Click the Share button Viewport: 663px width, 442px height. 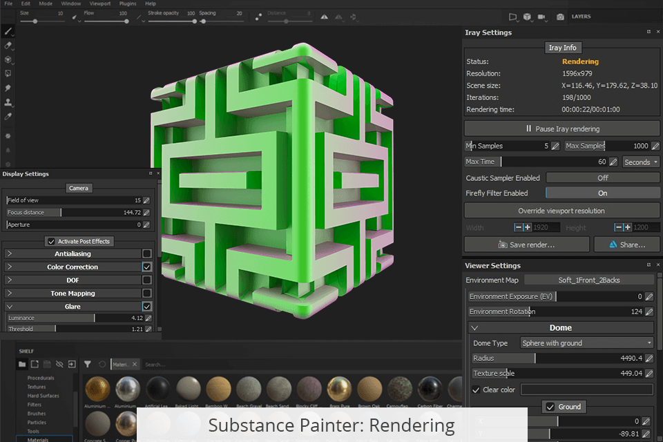pos(627,244)
